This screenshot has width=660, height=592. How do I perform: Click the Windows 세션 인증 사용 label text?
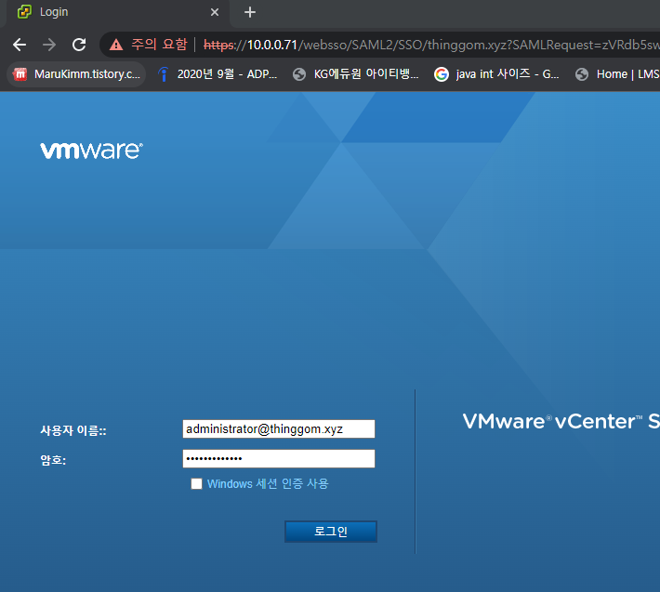point(268,484)
